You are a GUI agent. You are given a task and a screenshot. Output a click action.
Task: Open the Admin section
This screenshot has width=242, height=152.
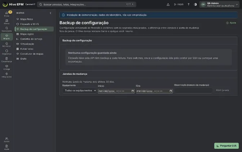(x=6, y=140)
